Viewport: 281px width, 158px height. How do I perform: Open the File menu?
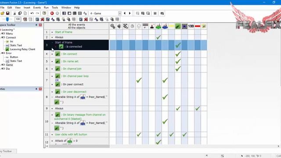(x=2, y=7)
